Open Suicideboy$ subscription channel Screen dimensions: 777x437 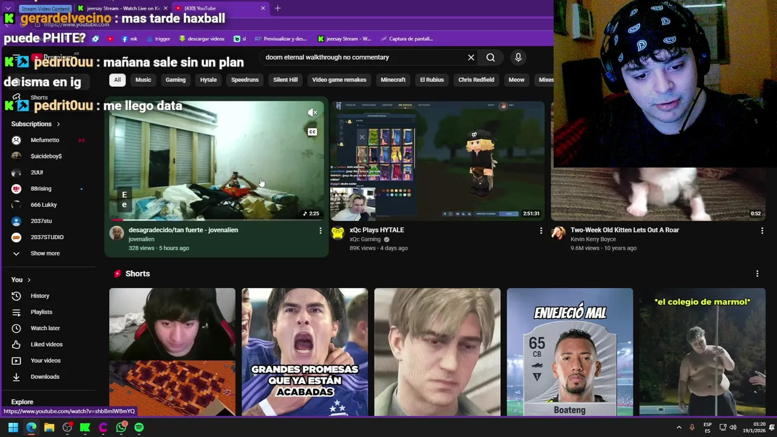46,156
